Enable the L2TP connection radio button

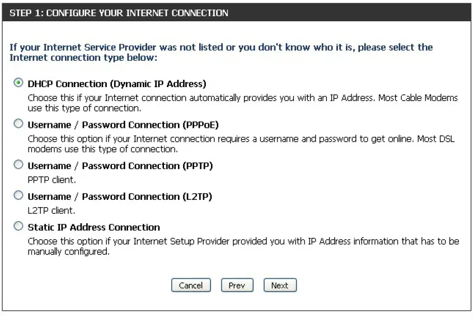(x=18, y=196)
